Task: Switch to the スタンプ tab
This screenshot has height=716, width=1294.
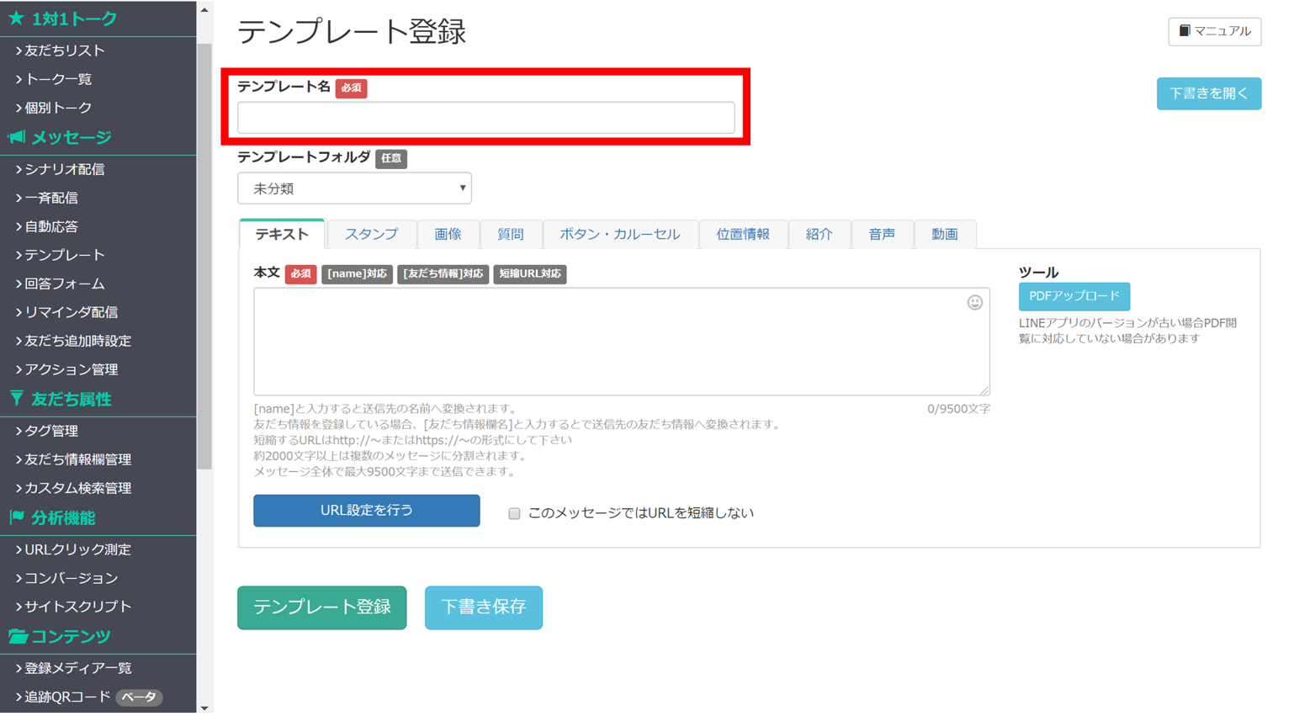Action: click(371, 234)
